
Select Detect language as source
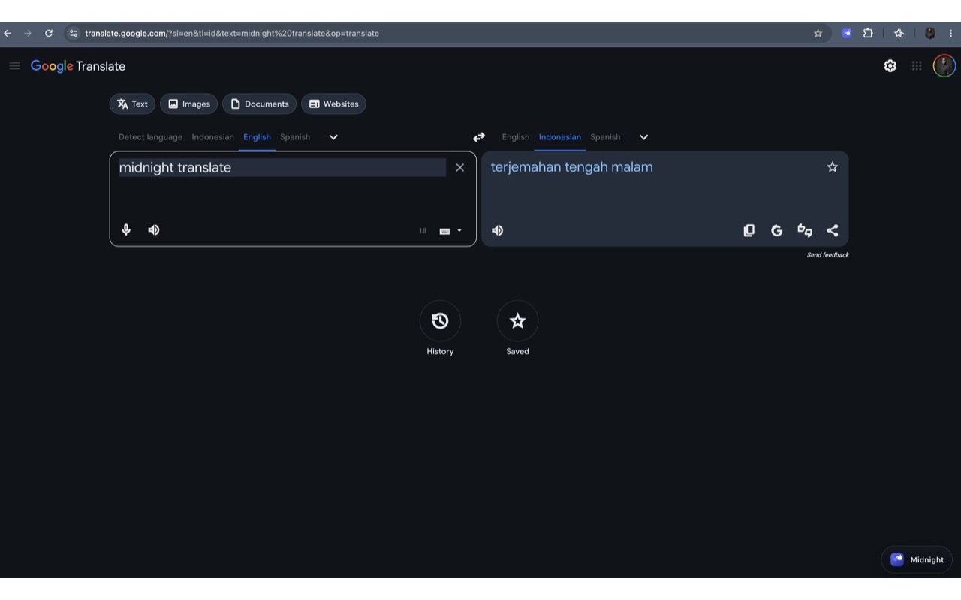[x=150, y=137]
